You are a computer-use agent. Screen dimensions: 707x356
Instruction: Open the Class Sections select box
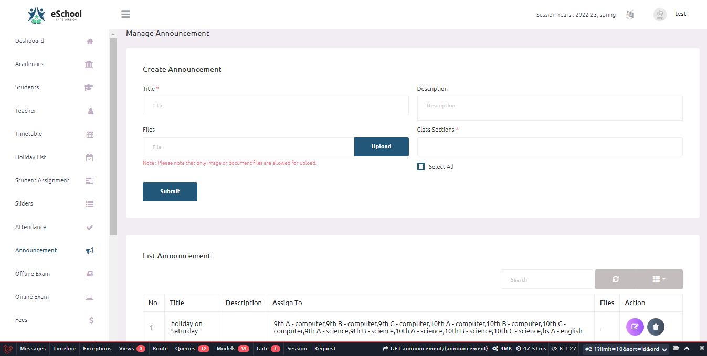click(550, 147)
